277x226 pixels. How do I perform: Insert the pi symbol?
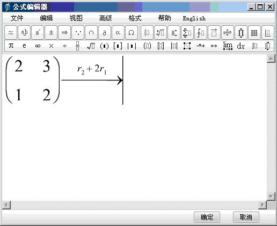click(x=11, y=46)
